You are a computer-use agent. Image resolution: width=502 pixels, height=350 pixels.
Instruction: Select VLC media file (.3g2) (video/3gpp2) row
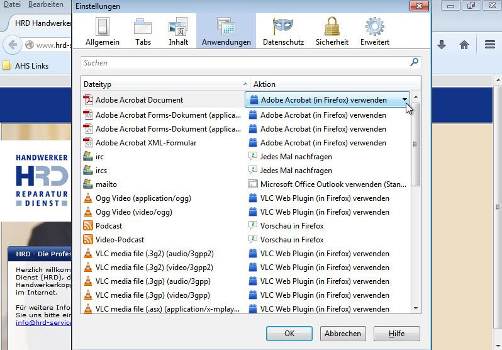(246, 268)
